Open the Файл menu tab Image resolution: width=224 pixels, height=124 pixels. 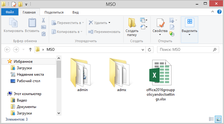pos(10,12)
